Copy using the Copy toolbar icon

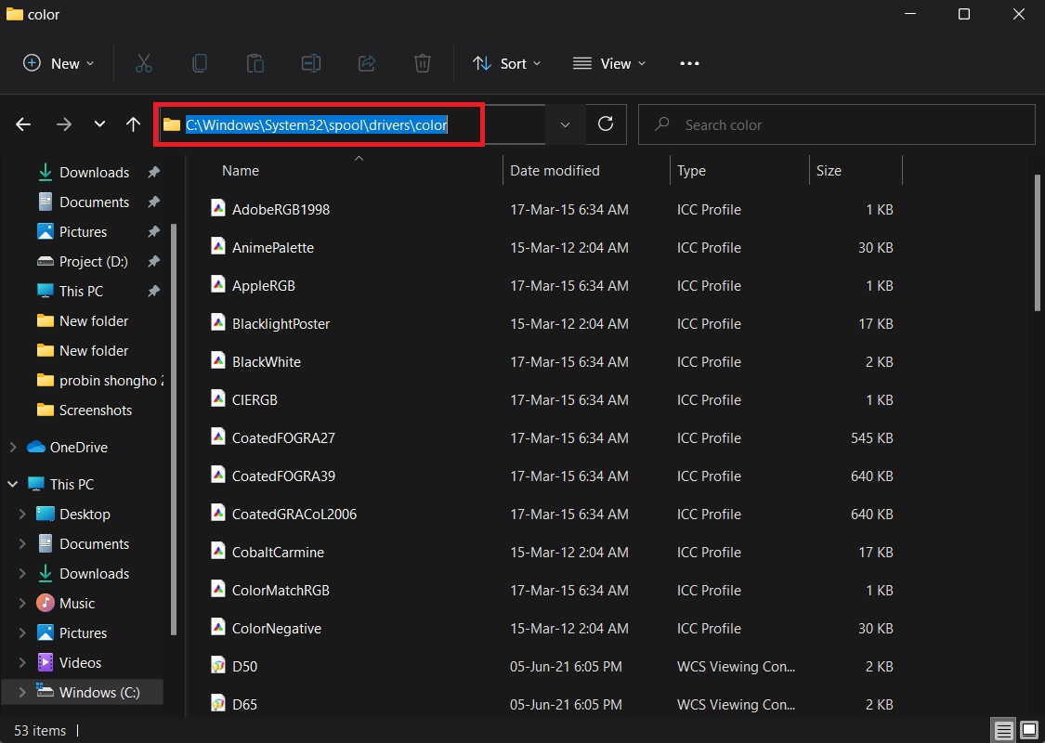coord(200,63)
